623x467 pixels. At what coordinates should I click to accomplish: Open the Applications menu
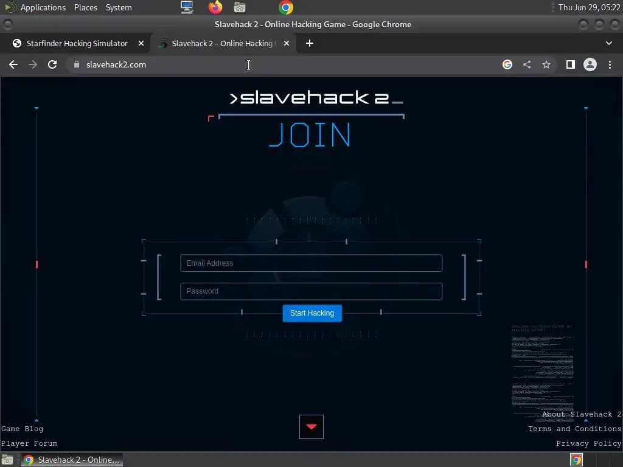pos(43,7)
